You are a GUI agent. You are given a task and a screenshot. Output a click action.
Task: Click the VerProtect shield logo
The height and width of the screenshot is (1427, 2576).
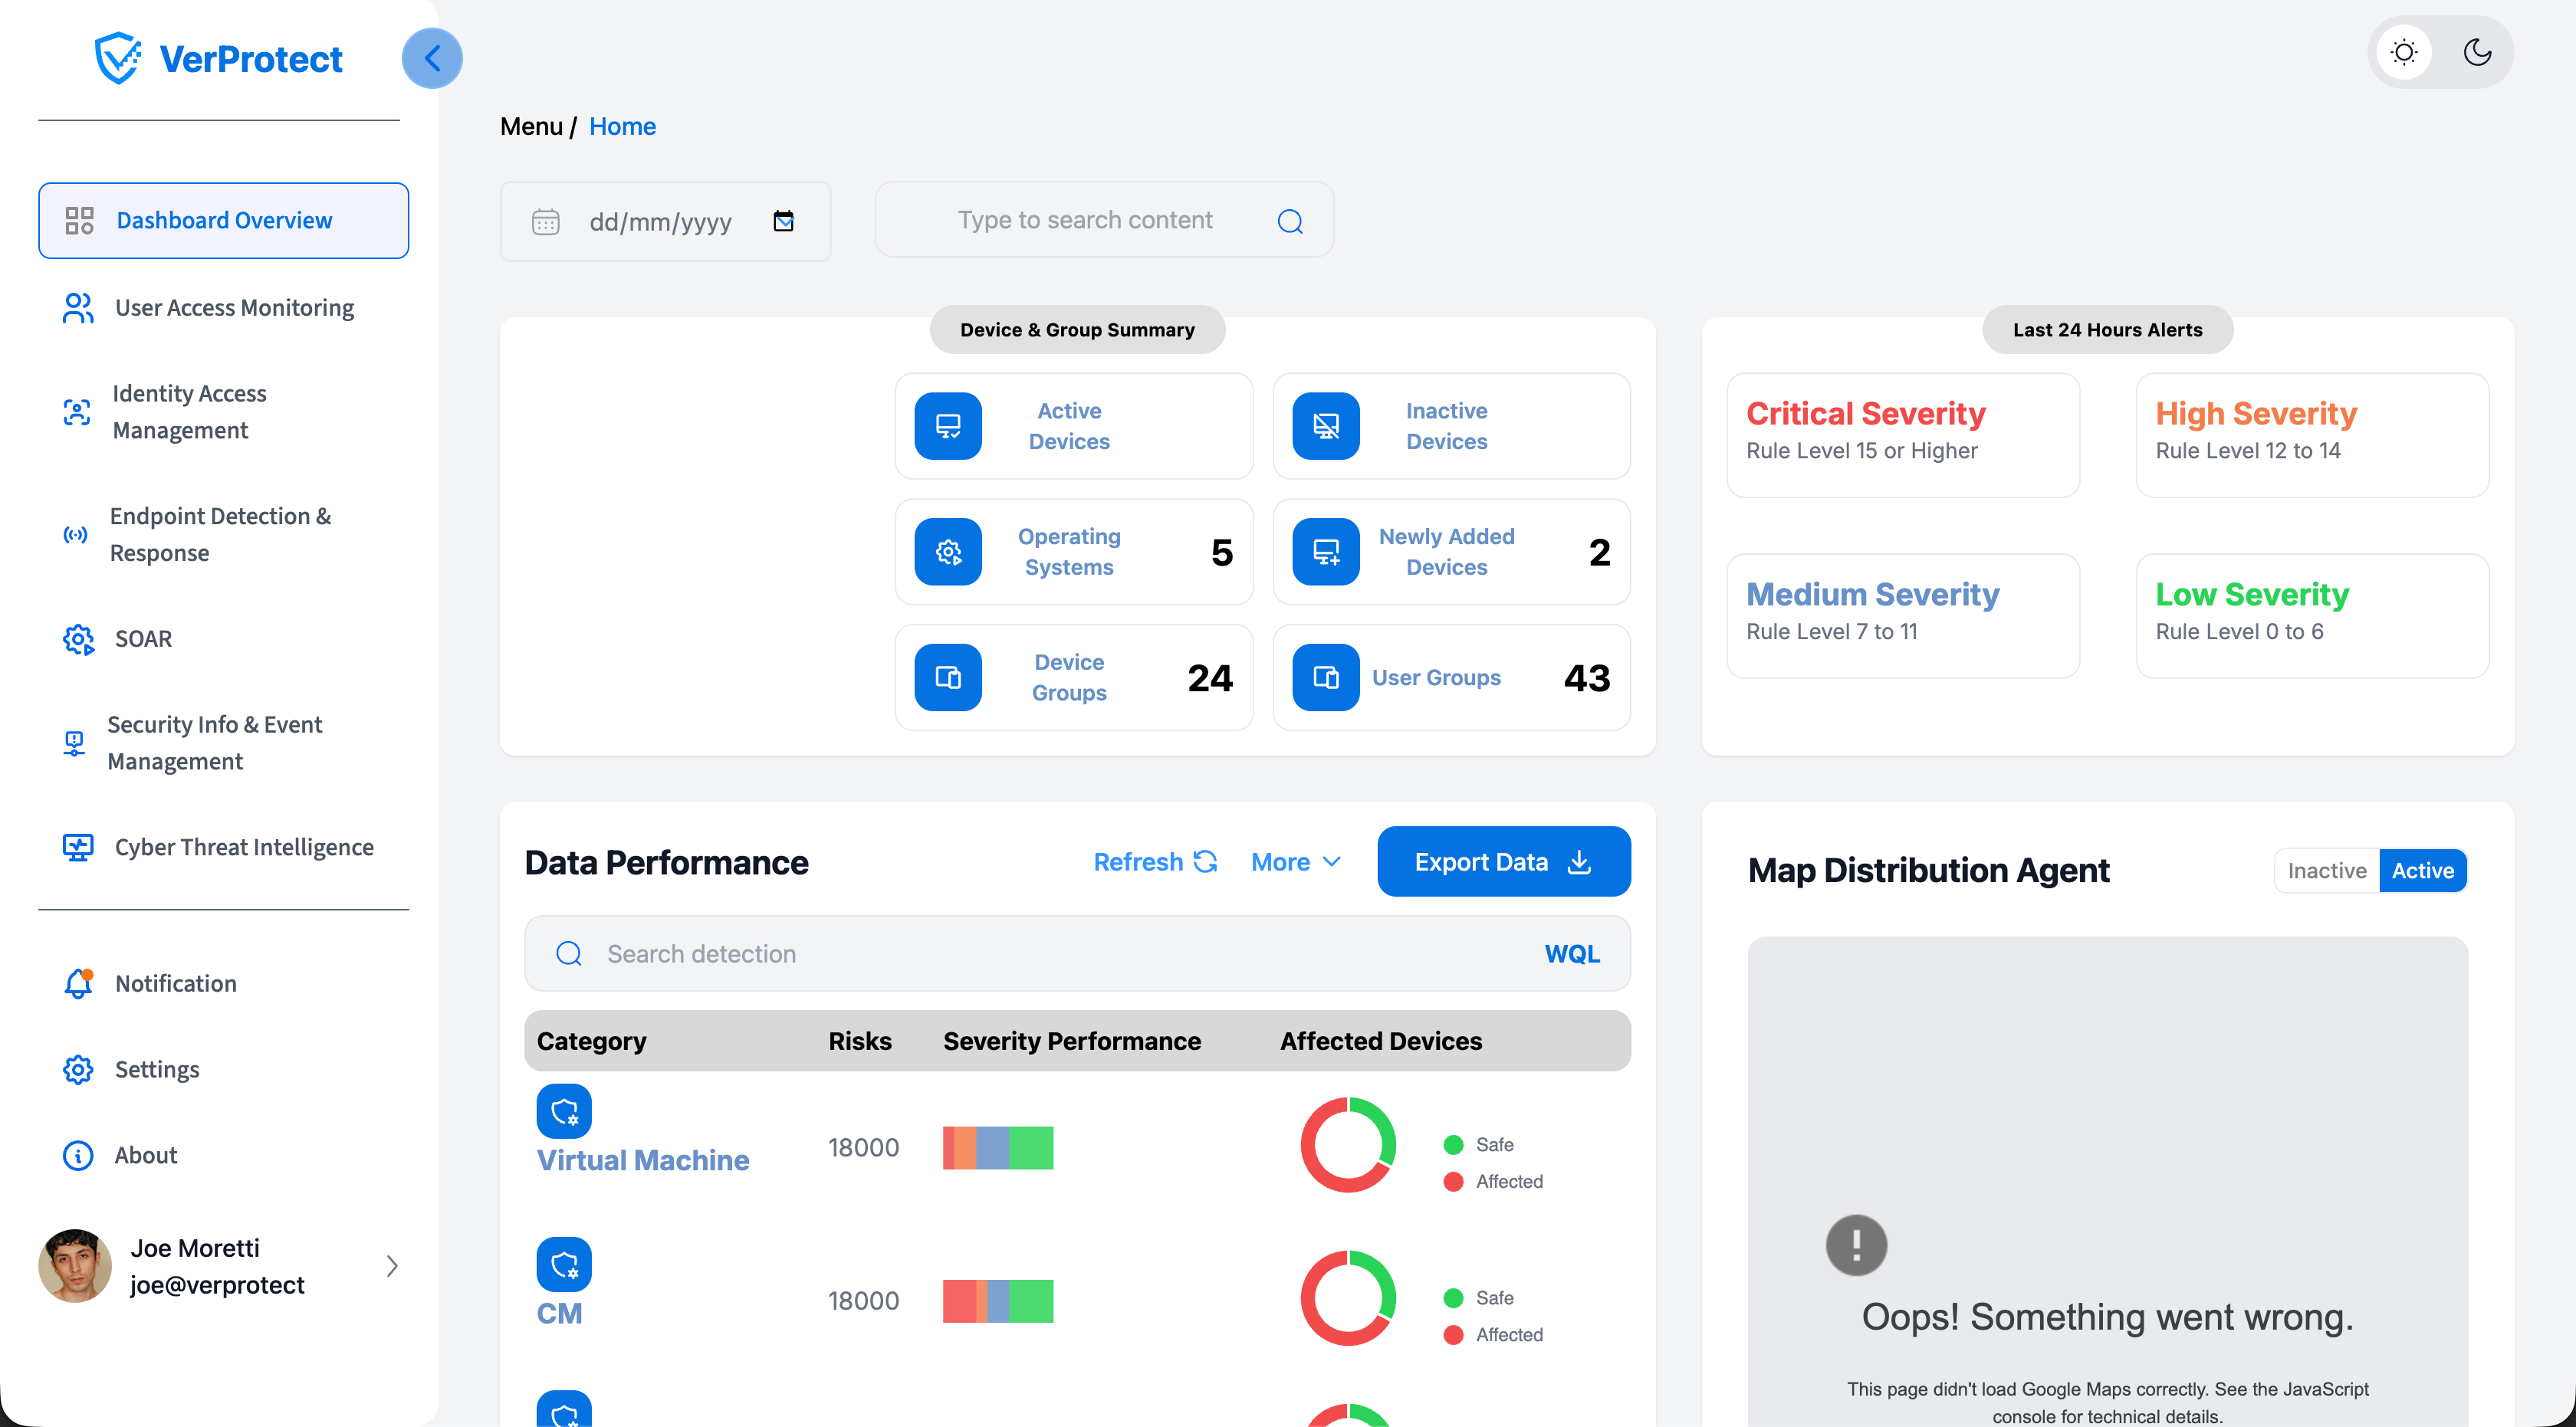pyautogui.click(x=118, y=58)
